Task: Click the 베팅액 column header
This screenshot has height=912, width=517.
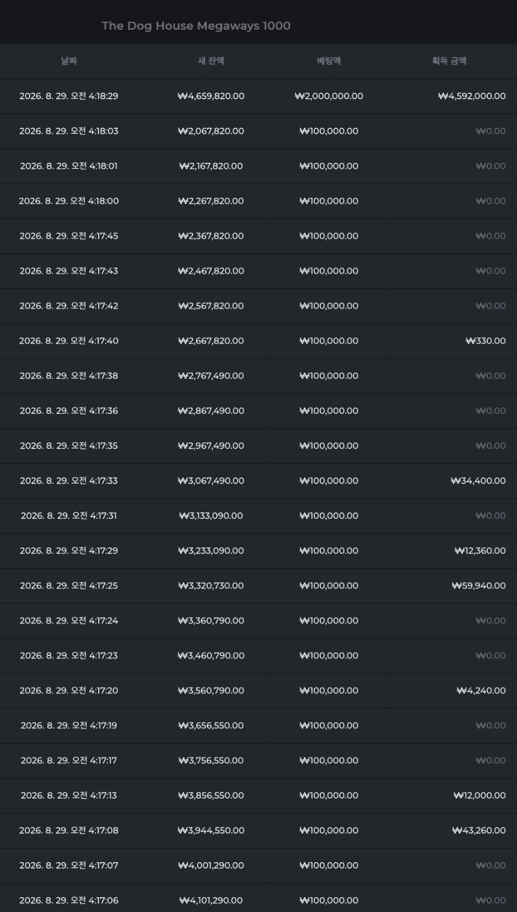Action: [x=328, y=61]
